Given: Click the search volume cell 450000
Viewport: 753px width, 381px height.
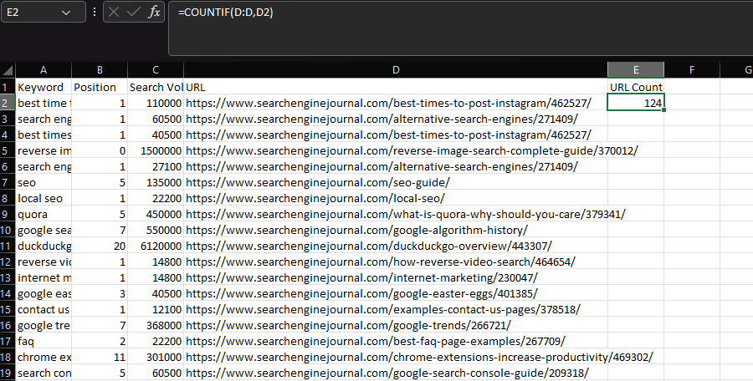Looking at the screenshot, I should (156, 214).
